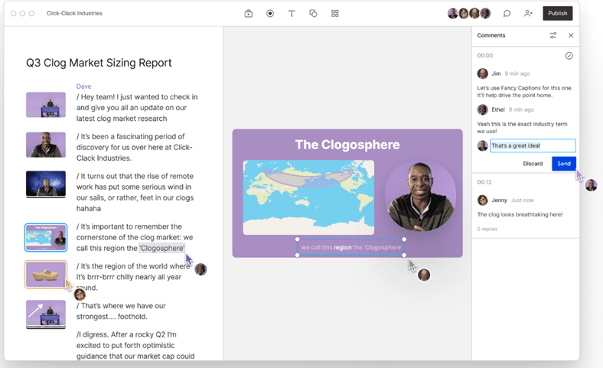Viewport: 603px width, 368px height.
Task: Discard the comment draft
Action: [533, 164]
